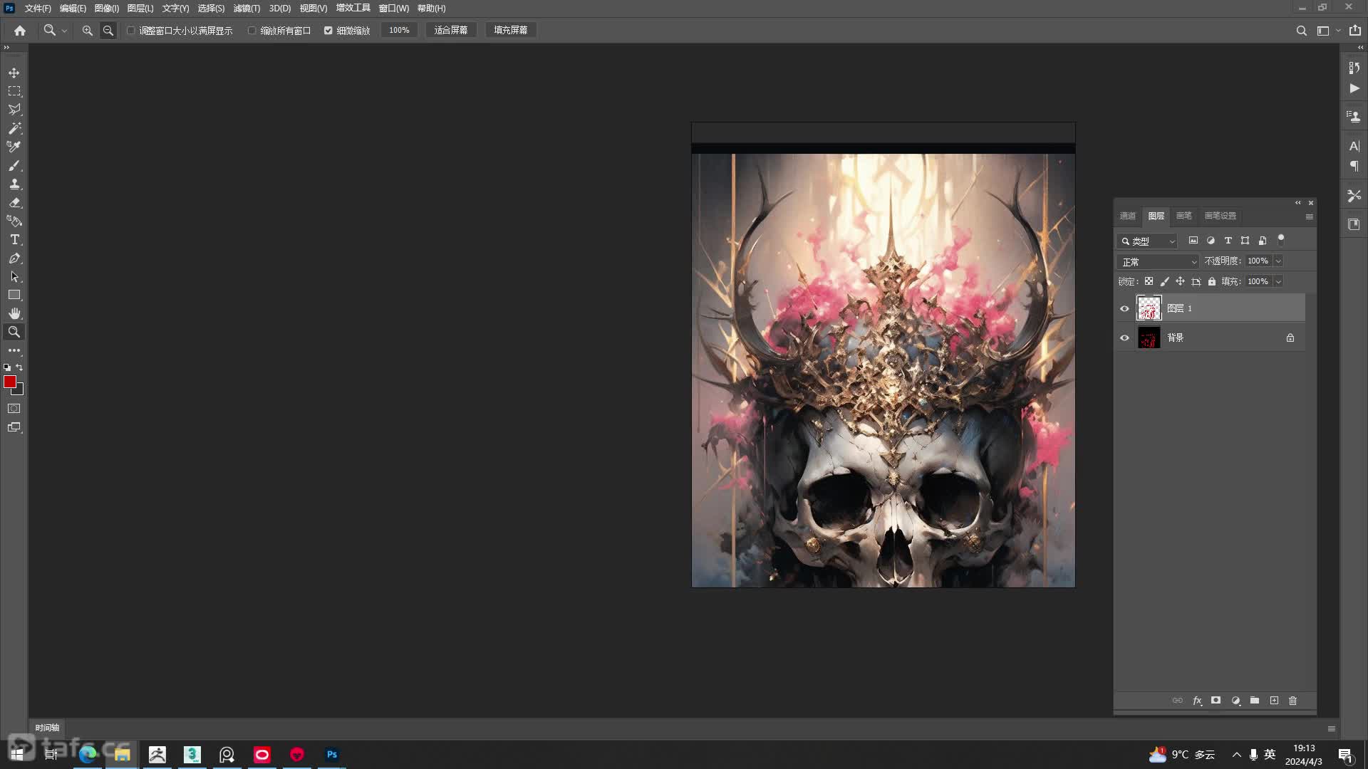Open the Edit Toolbar three-dots menu
1368x769 pixels.
pyautogui.click(x=14, y=350)
